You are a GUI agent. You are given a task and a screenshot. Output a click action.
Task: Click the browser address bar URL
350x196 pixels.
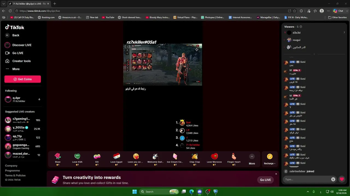coord(40,11)
